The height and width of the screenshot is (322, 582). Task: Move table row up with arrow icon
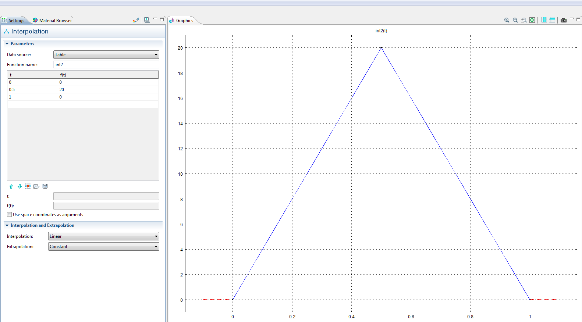coord(11,186)
